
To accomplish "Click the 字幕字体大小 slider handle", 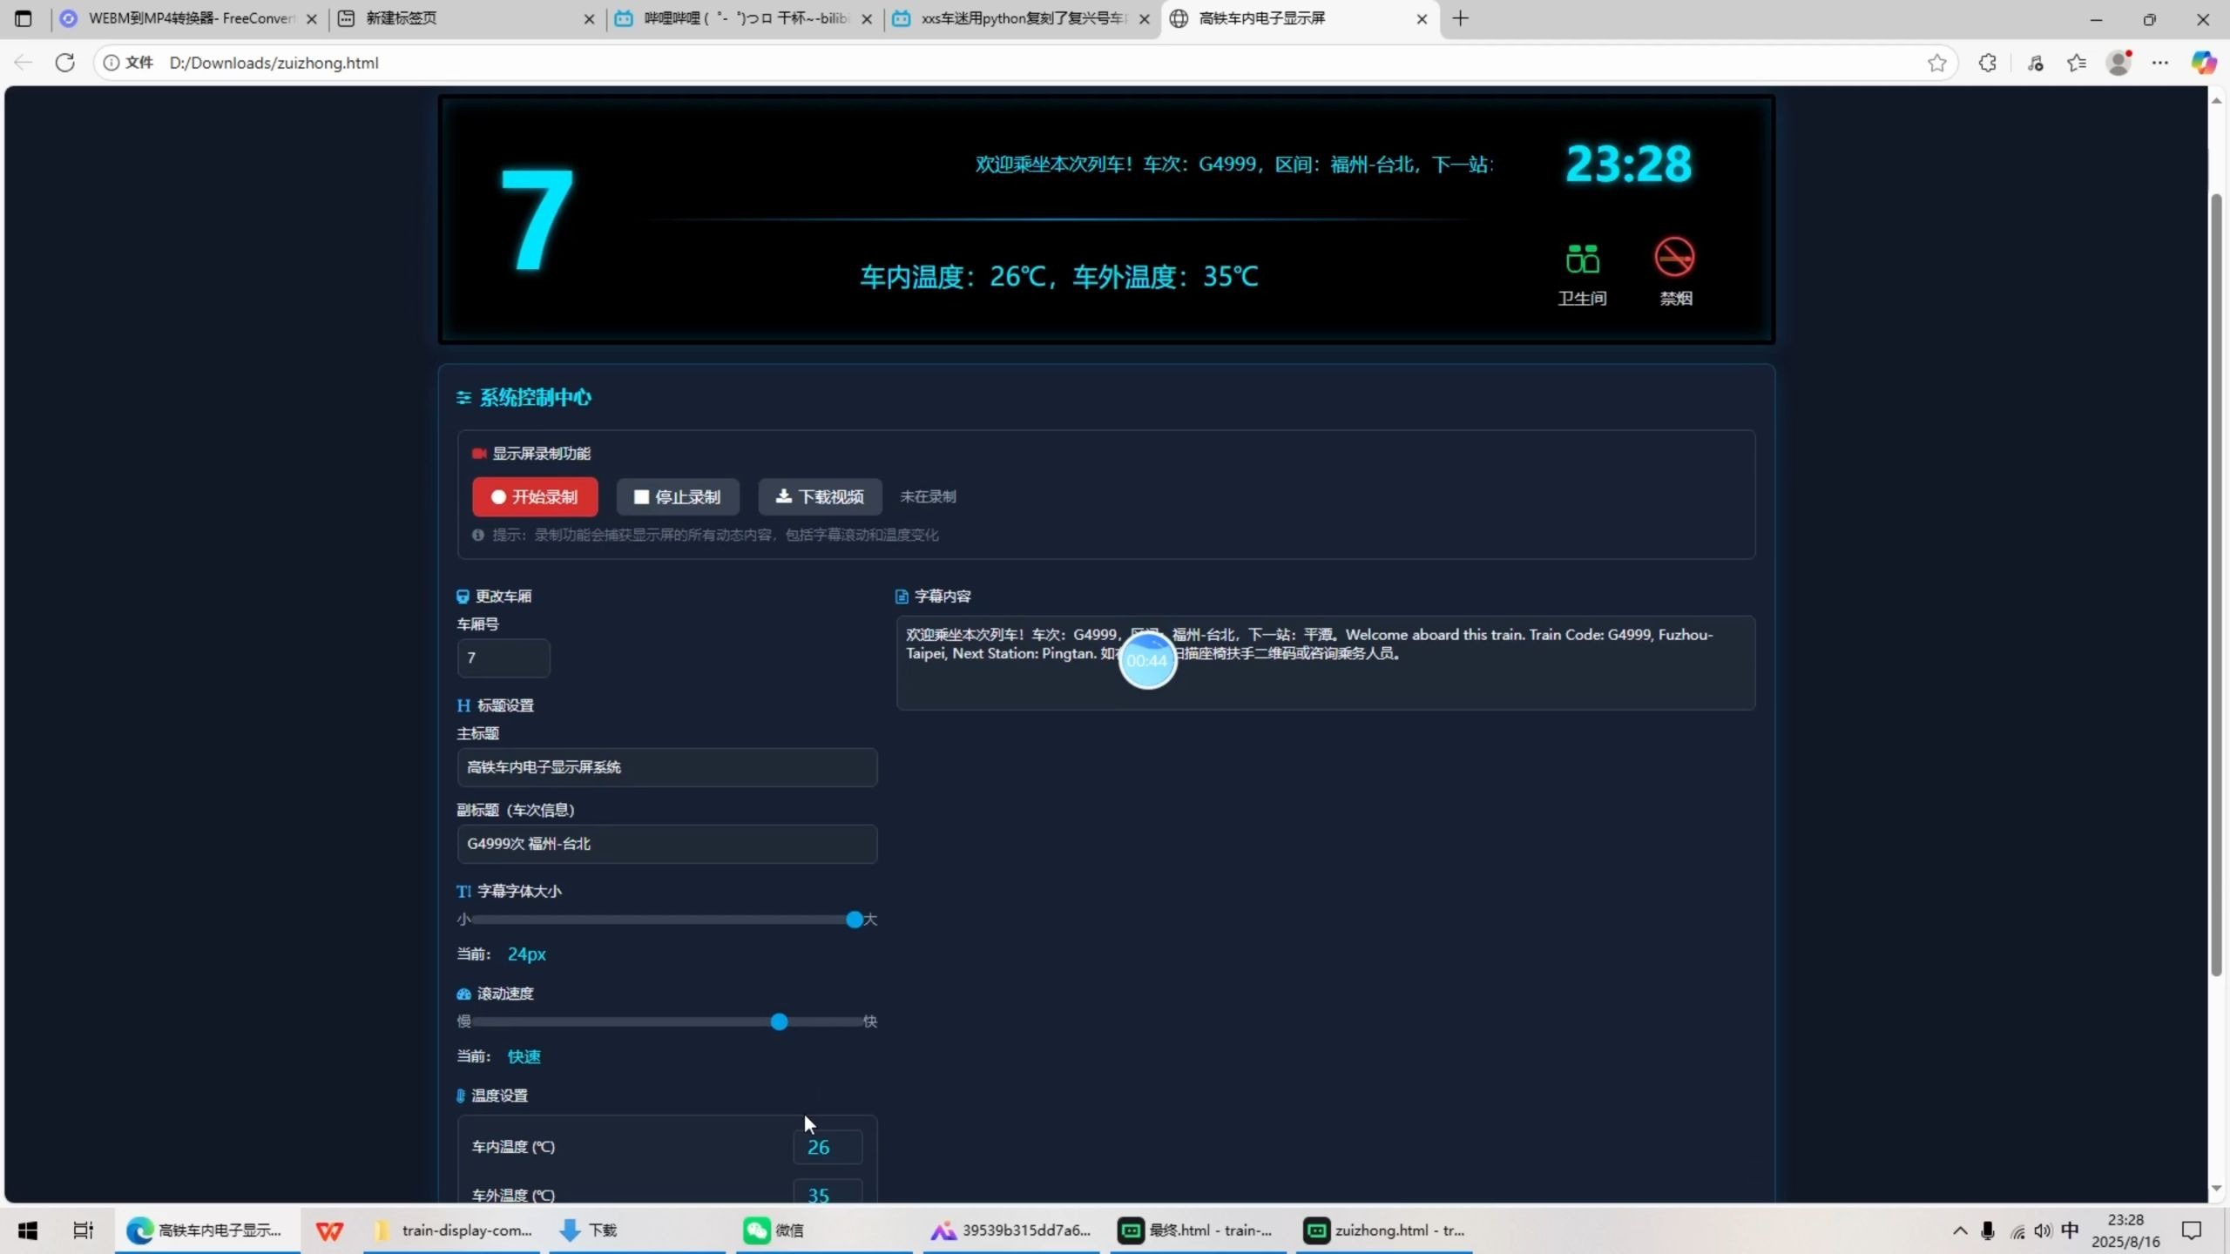I will coord(855,920).
